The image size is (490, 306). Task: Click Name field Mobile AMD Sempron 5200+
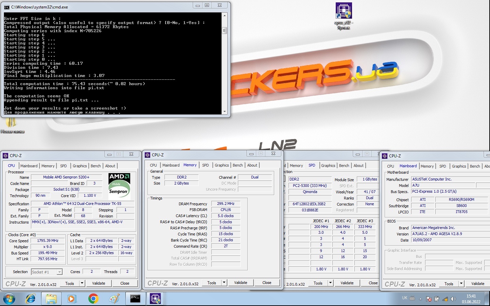coord(66,177)
